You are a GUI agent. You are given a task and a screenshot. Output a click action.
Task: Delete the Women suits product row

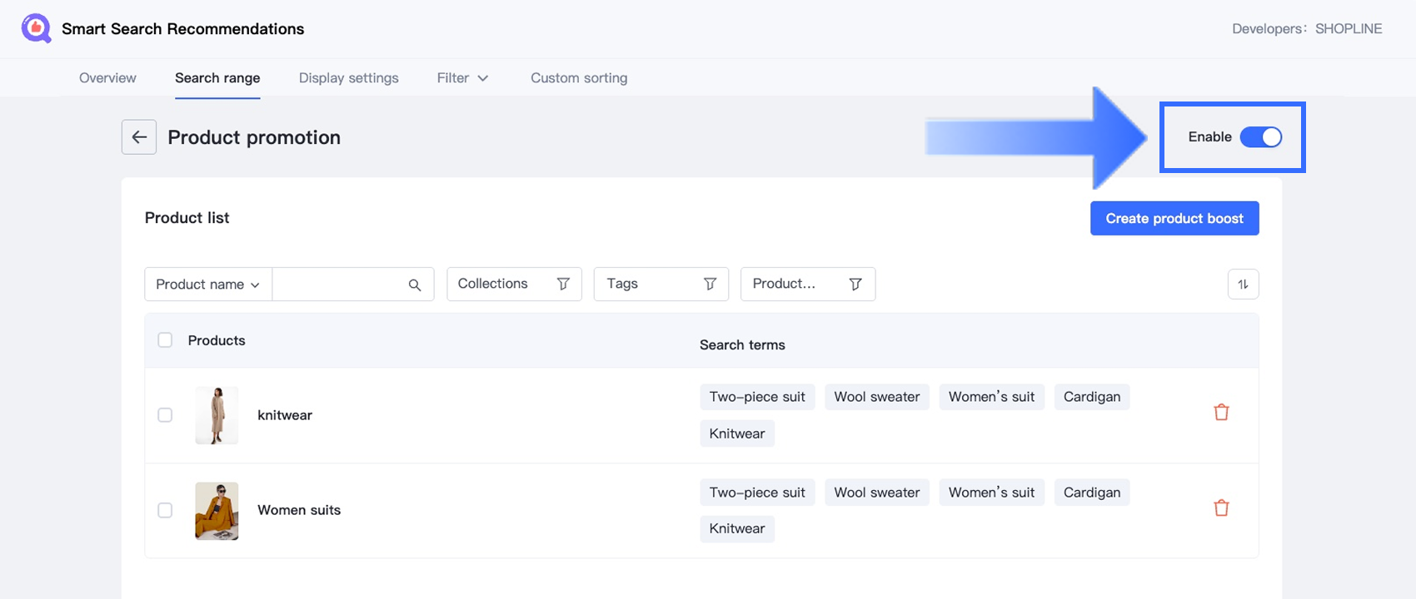1221,508
